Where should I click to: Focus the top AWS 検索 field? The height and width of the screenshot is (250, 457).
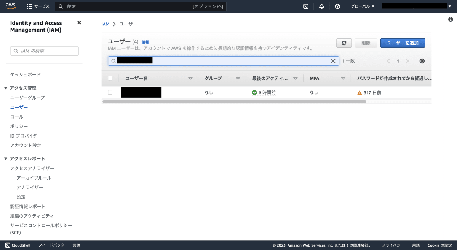click(x=141, y=6)
